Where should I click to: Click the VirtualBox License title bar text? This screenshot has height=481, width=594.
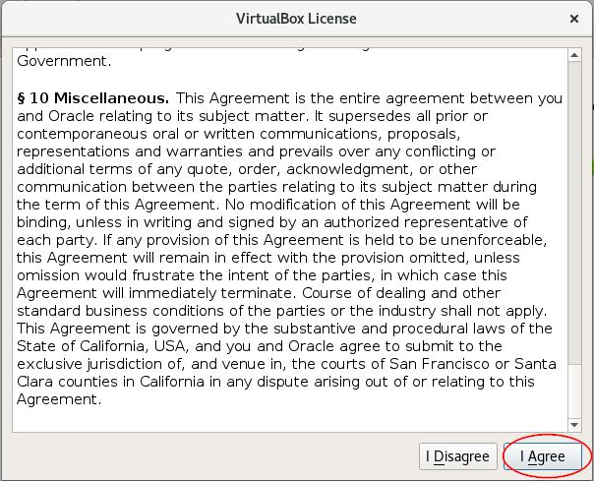coord(296,18)
